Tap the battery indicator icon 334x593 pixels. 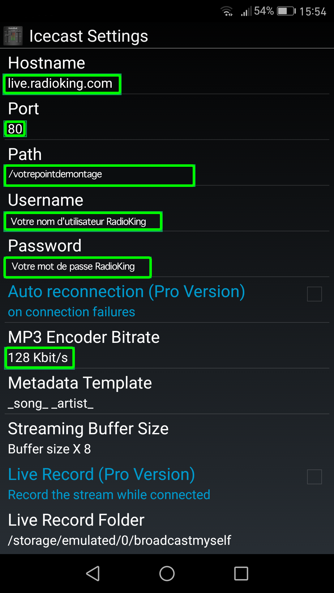coord(286,11)
